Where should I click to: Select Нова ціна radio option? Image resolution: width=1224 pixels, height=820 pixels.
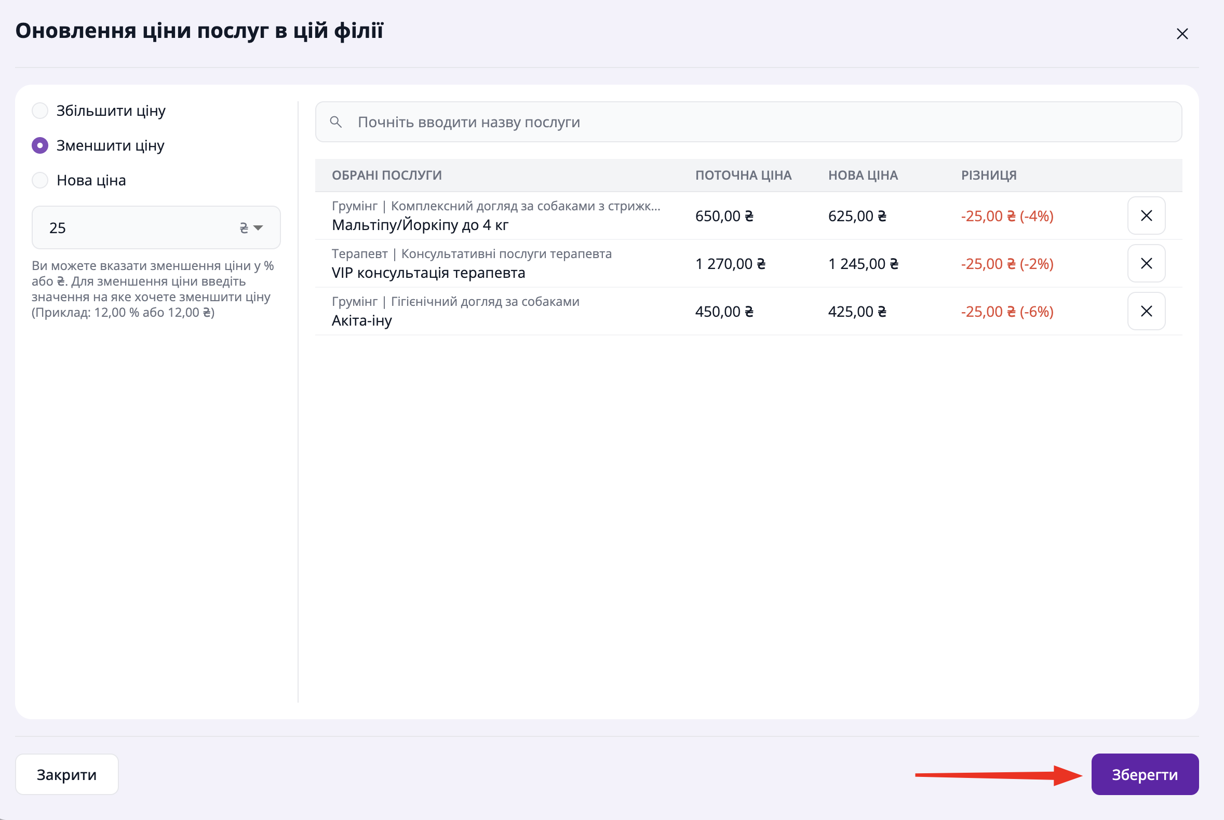pos(41,180)
